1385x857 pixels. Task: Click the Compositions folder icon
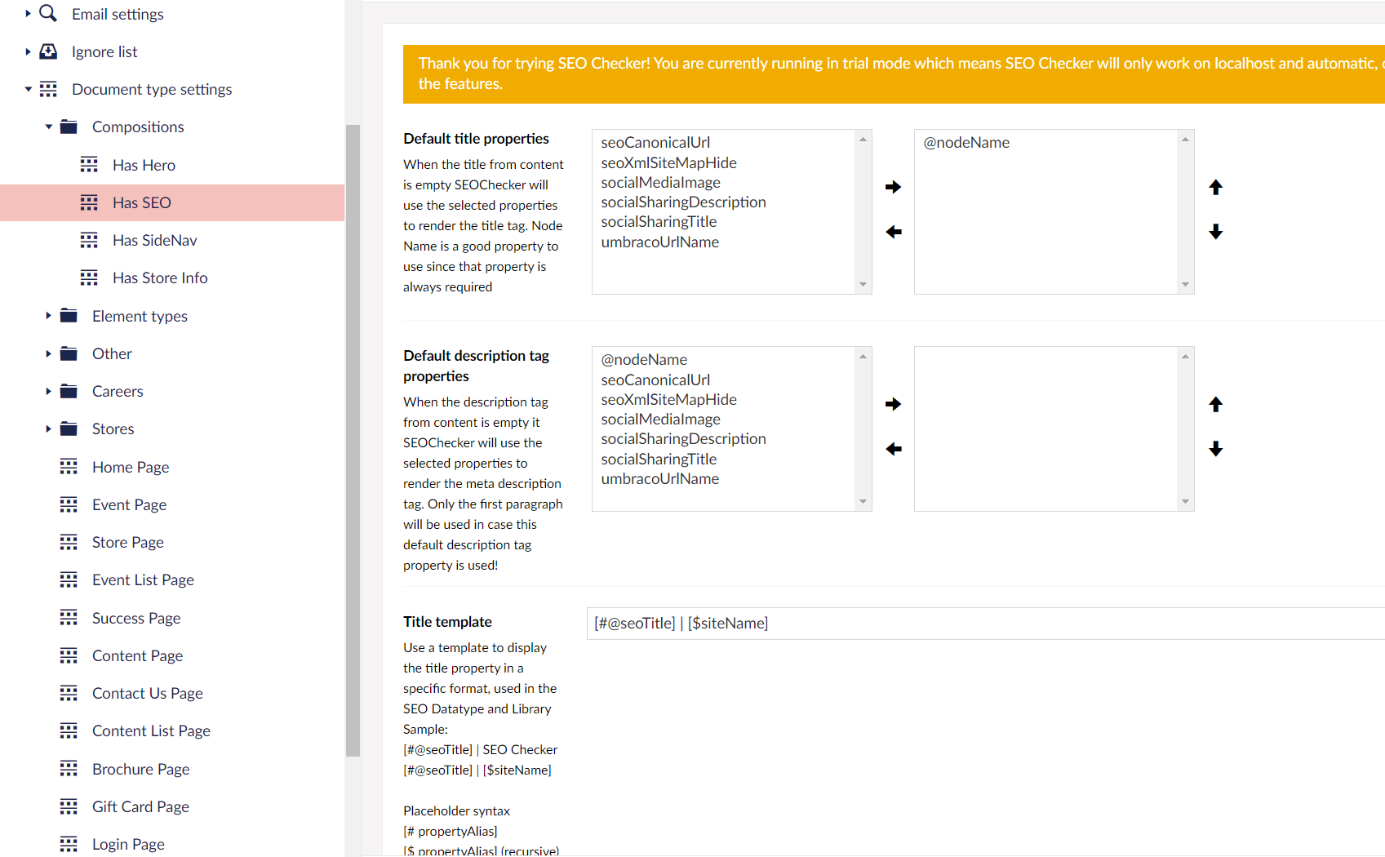tap(69, 127)
